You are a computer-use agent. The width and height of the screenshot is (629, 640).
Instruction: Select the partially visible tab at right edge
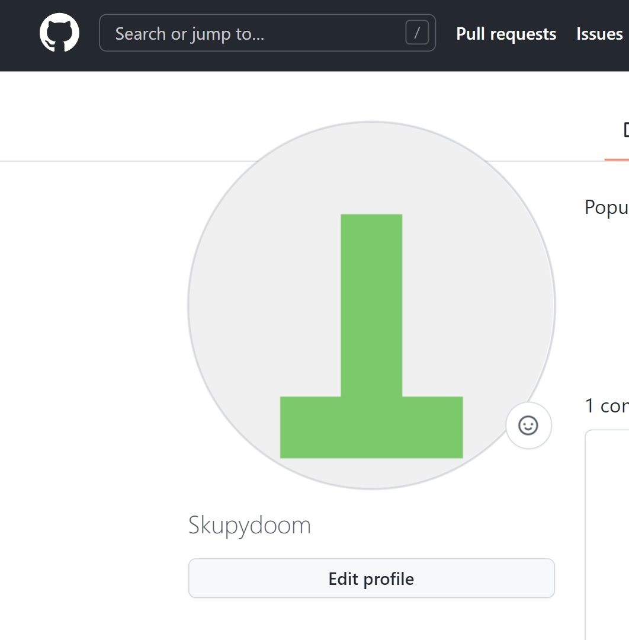(625, 130)
